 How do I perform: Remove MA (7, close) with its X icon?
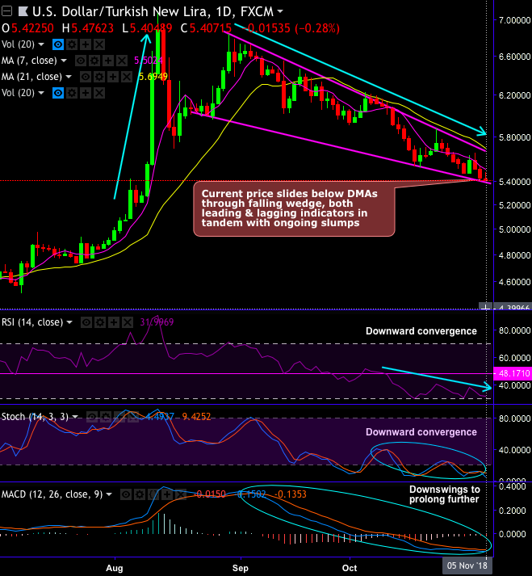[122, 61]
